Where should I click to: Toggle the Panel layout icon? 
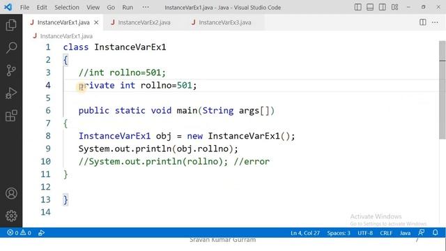tap(370, 7)
